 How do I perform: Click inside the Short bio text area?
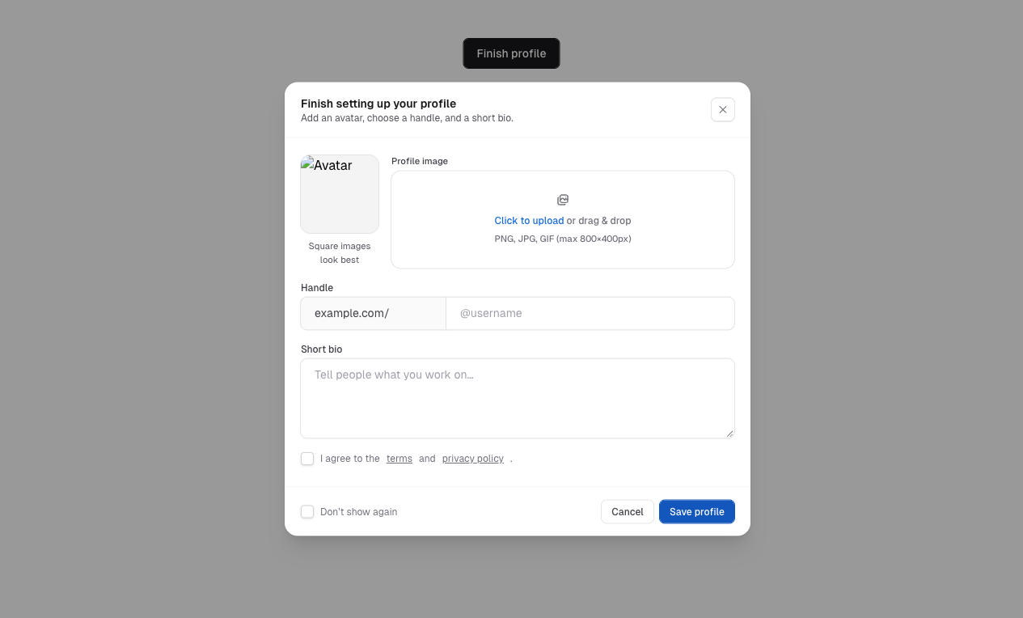click(518, 396)
